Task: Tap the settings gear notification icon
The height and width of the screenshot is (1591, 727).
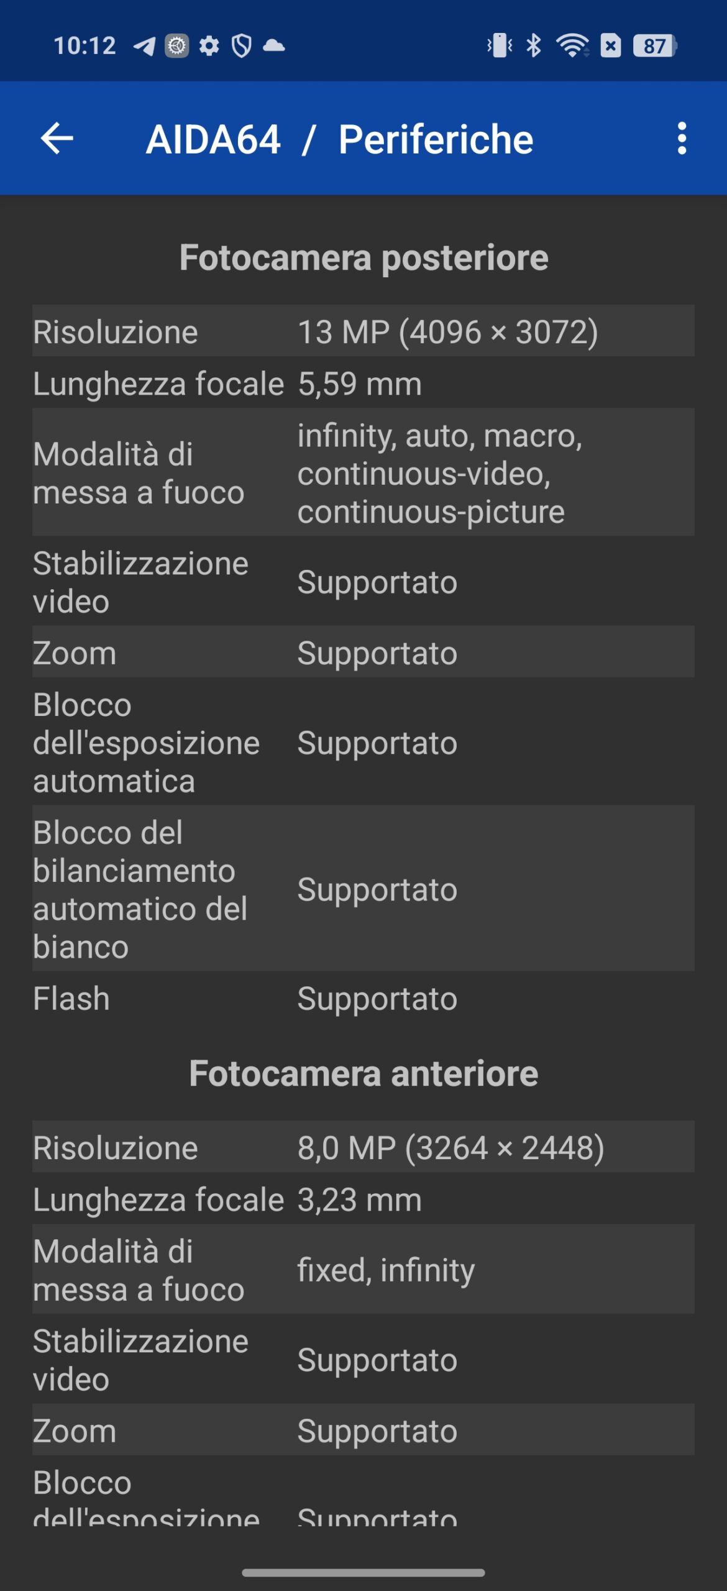Action: [x=209, y=45]
